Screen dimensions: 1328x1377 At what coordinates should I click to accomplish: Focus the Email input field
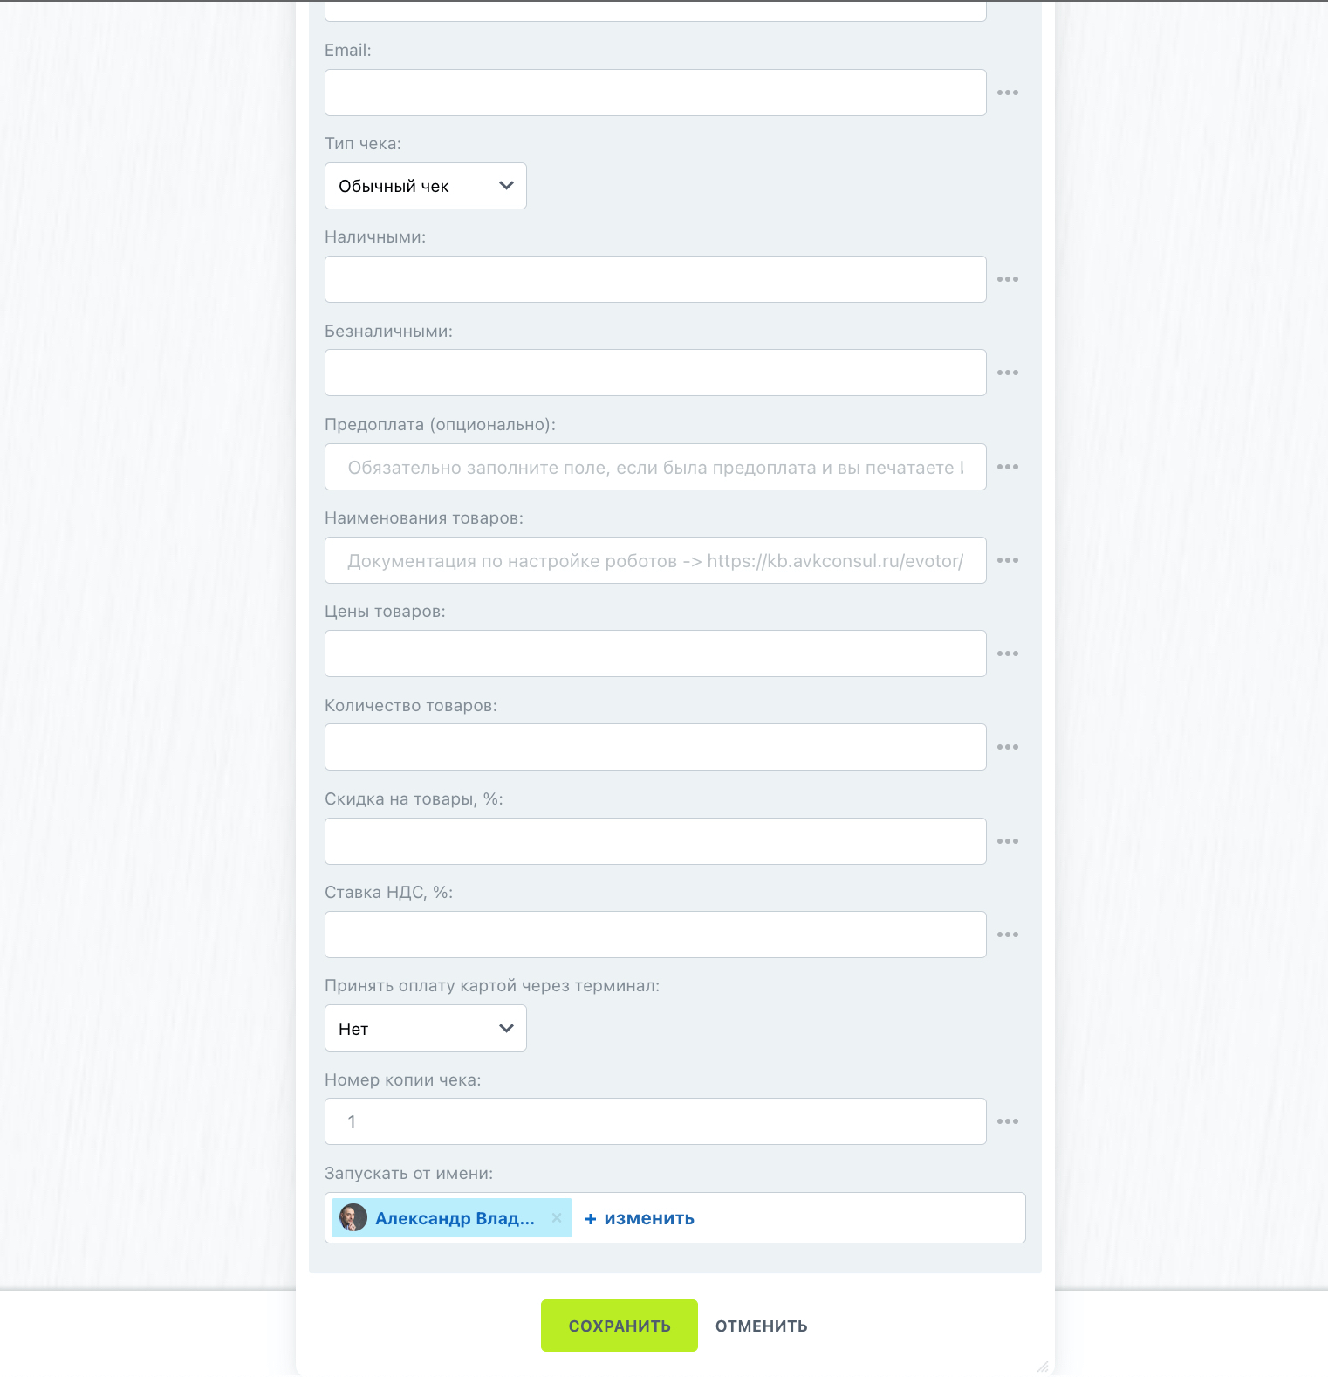pos(655,92)
